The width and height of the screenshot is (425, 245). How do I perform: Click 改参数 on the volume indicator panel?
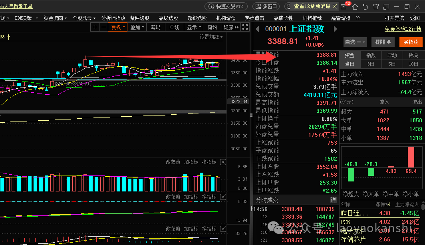pyautogui.click(x=173, y=162)
